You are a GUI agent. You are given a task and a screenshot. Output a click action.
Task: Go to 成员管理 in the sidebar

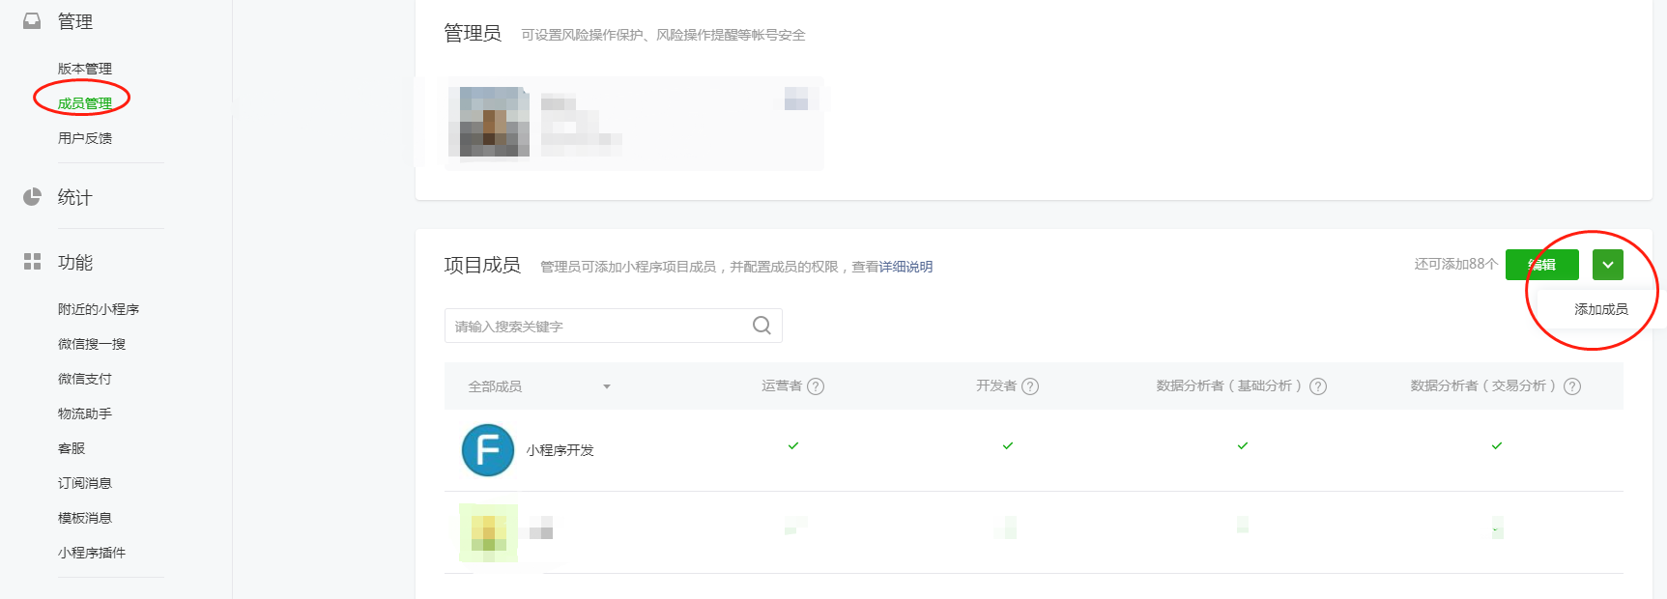pos(85,103)
